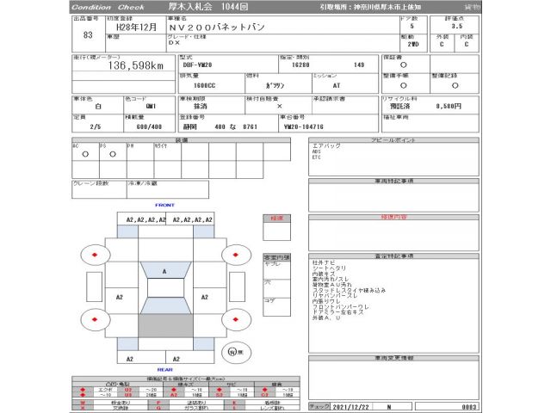
Task: Click the circle mark under AC
Action: pos(85,154)
